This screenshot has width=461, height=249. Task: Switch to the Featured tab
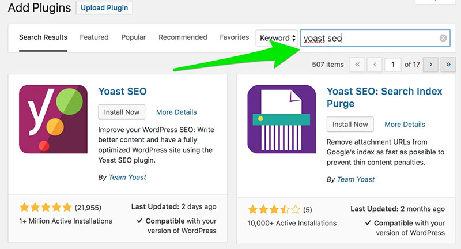pyautogui.click(x=94, y=37)
